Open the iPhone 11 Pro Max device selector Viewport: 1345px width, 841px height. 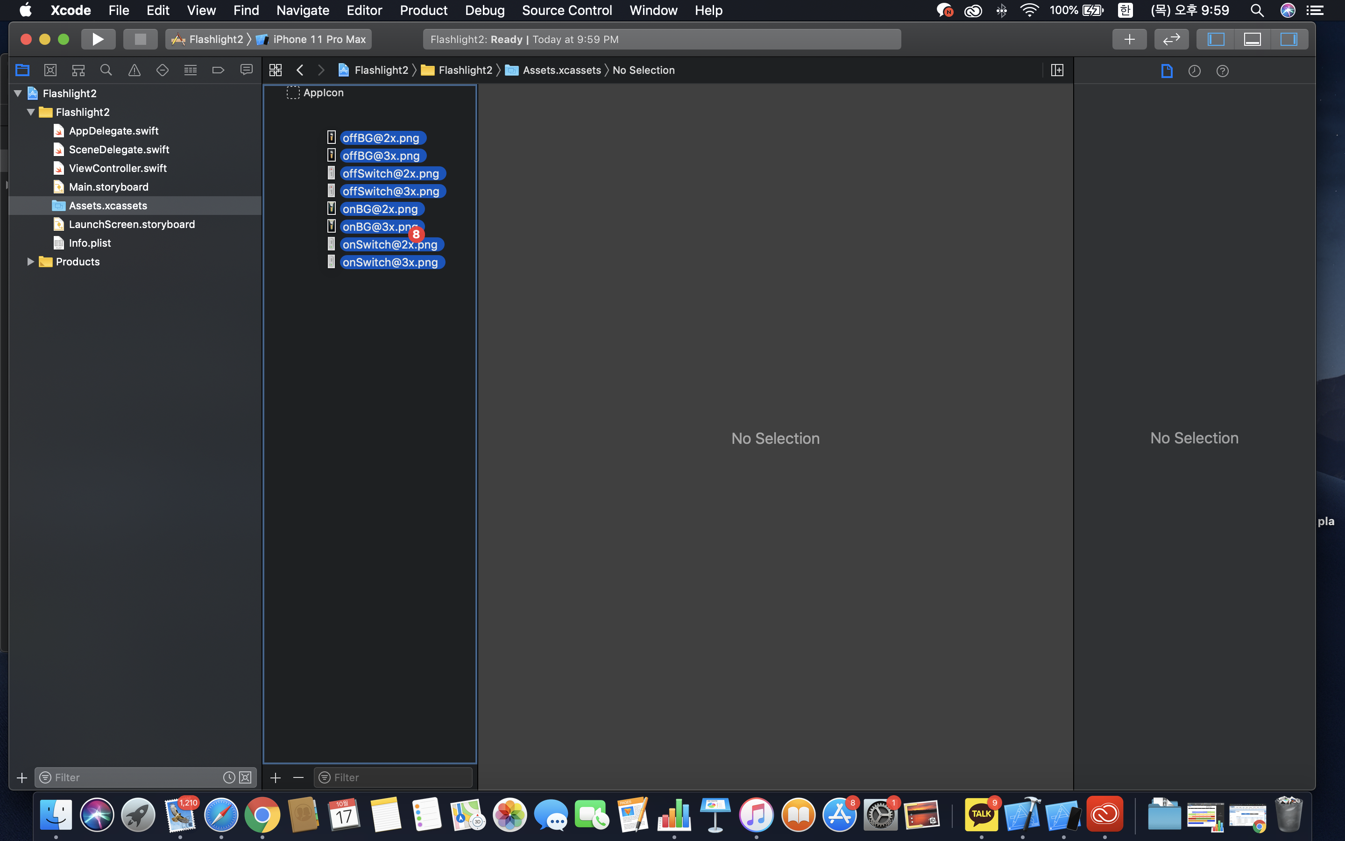(x=319, y=39)
